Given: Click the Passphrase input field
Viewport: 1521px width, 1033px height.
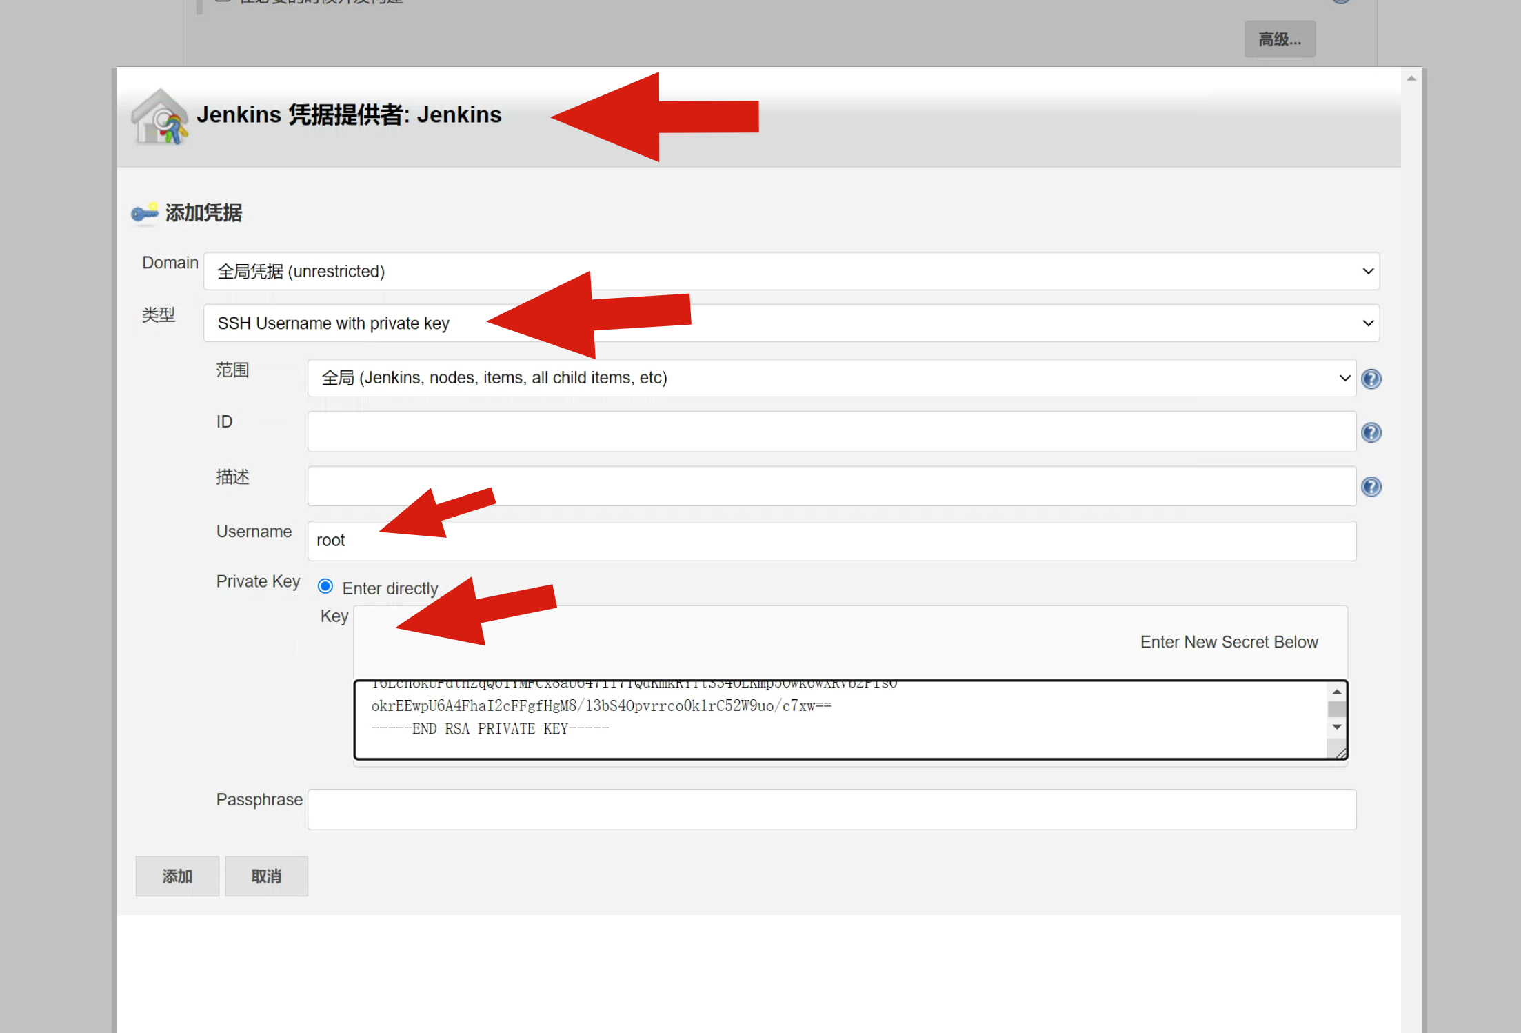Looking at the screenshot, I should coord(831,809).
